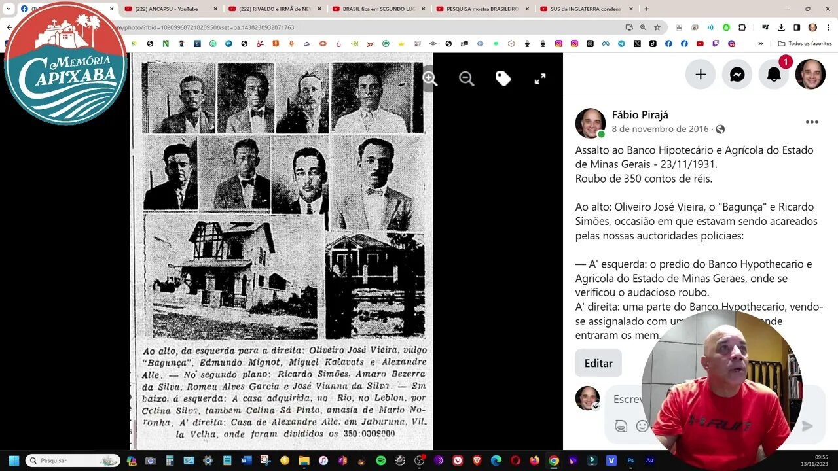Open Meta bookmark
This screenshot has height=471, width=838.
click(606, 44)
